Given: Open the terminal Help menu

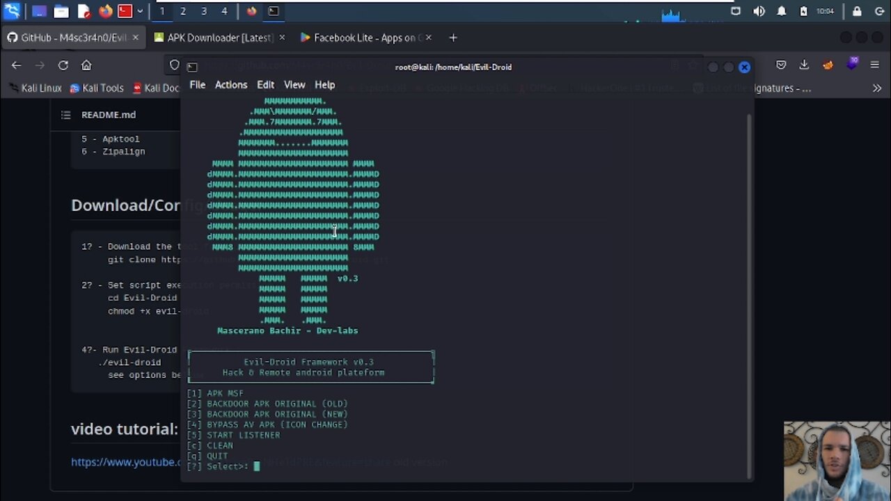Looking at the screenshot, I should pos(325,85).
